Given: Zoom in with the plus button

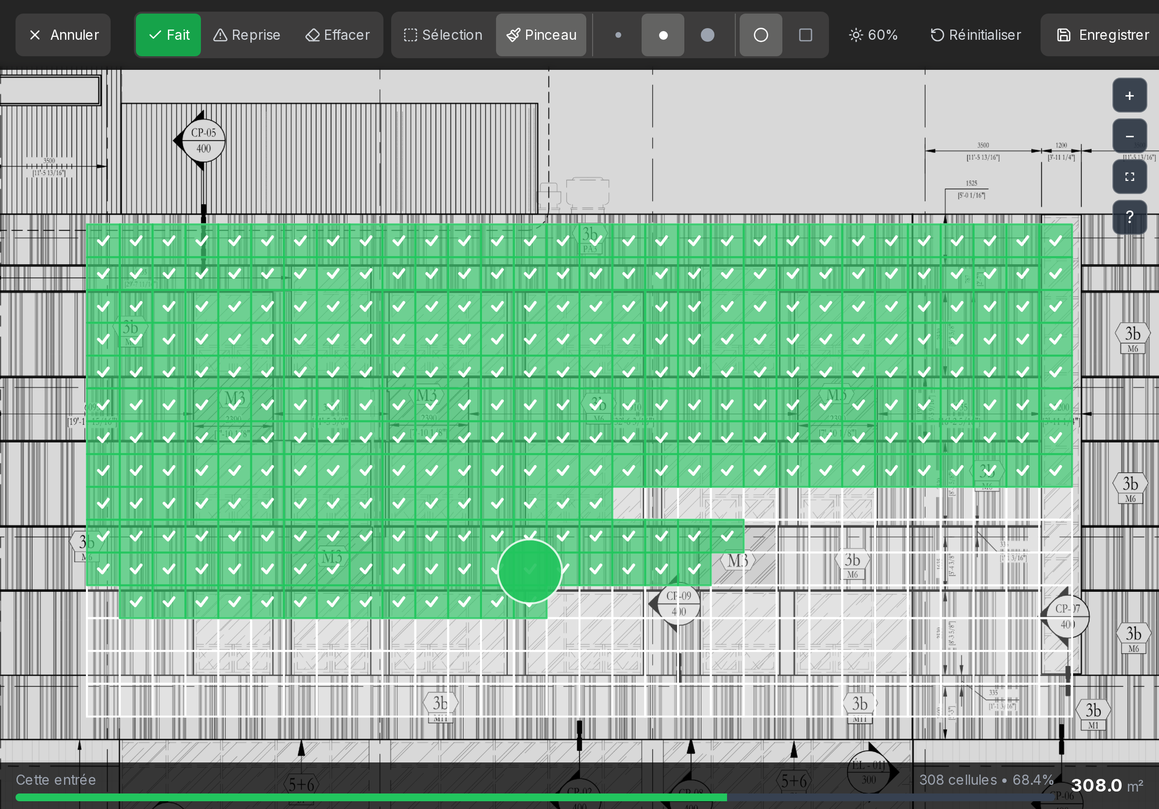Looking at the screenshot, I should click(1130, 96).
